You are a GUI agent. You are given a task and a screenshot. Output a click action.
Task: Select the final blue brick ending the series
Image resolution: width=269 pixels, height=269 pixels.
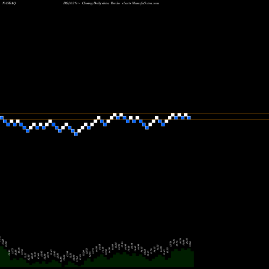click(x=189, y=118)
